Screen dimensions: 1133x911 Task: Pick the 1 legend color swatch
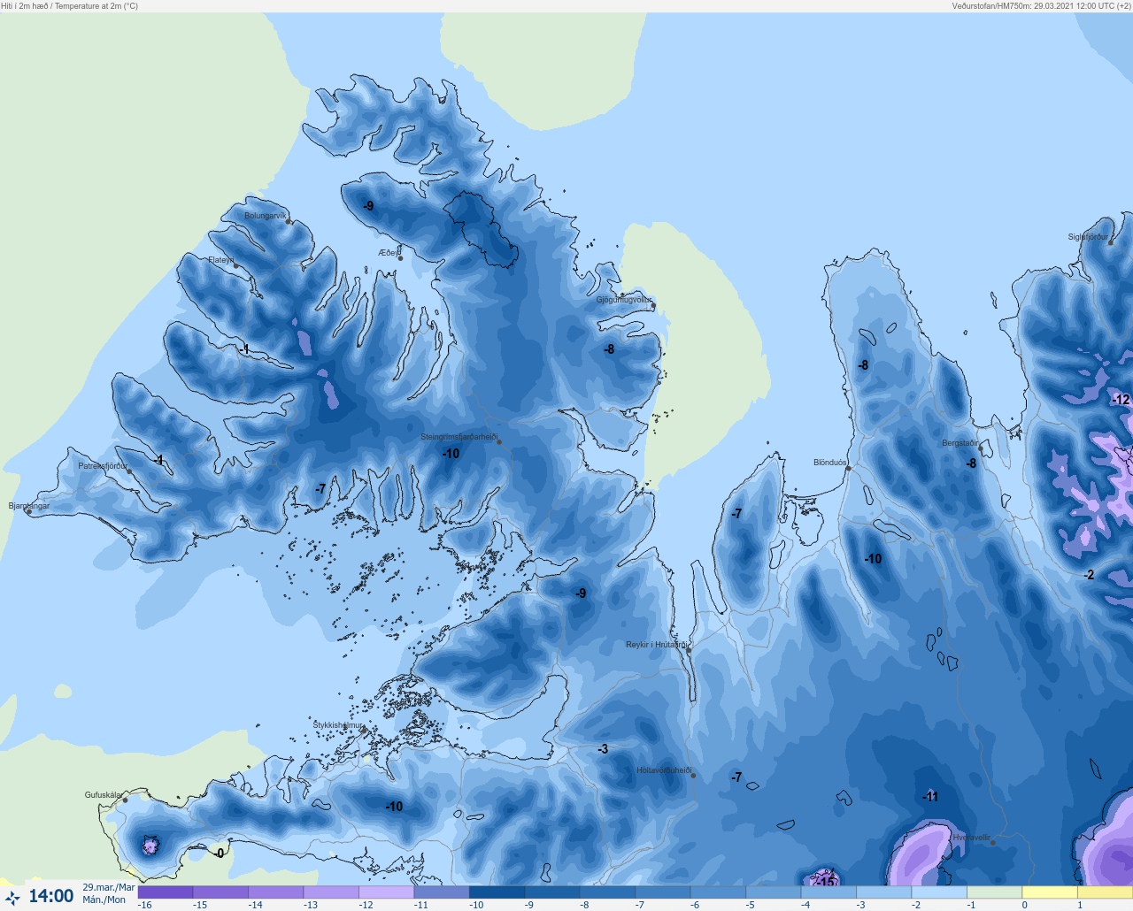(x=1105, y=892)
